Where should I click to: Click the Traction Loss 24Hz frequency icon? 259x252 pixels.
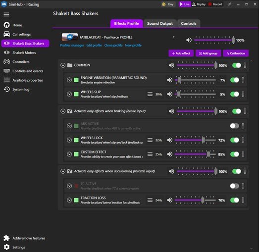pos(150,201)
